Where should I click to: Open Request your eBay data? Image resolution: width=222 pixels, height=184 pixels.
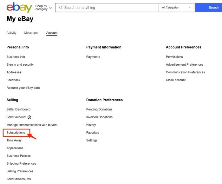point(23,88)
